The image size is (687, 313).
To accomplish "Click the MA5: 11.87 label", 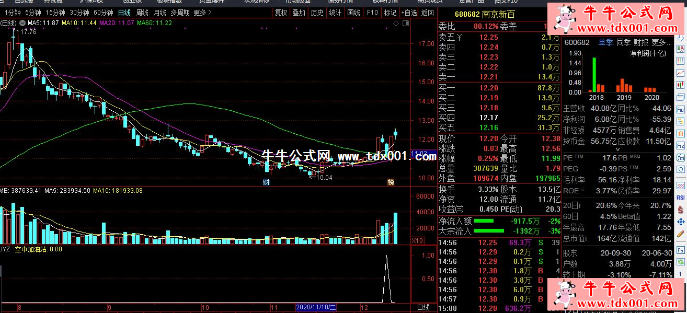I will coord(43,24).
